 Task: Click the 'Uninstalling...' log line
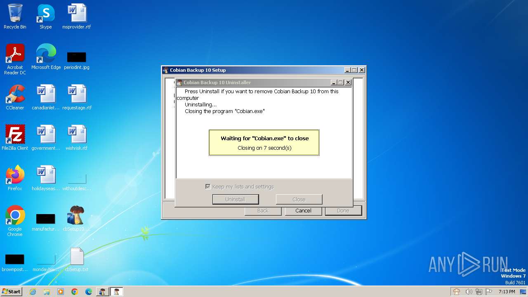tap(201, 105)
